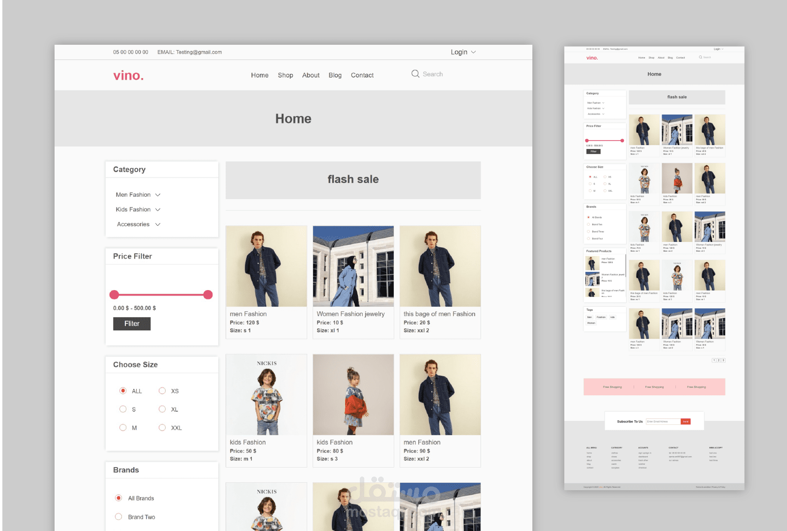Click the phone number 05 00 00 00 00, large page

coord(131,52)
